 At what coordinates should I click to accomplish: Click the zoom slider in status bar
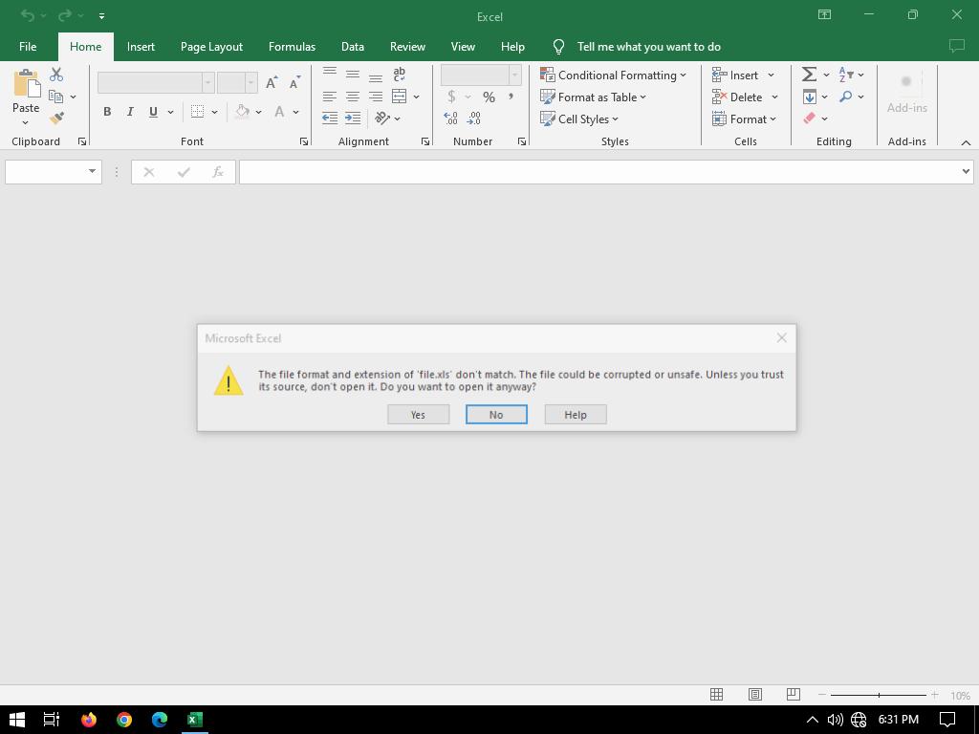878,695
